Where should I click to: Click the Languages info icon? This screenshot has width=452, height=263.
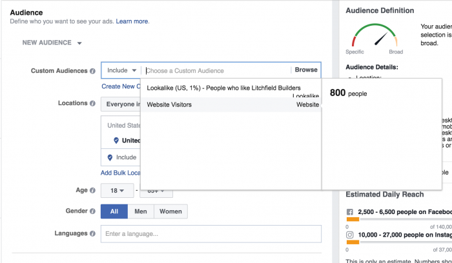94,233
